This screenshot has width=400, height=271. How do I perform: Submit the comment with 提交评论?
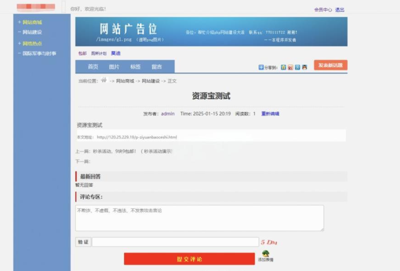click(x=189, y=259)
